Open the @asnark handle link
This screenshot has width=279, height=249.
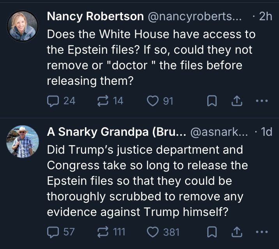(x=219, y=132)
